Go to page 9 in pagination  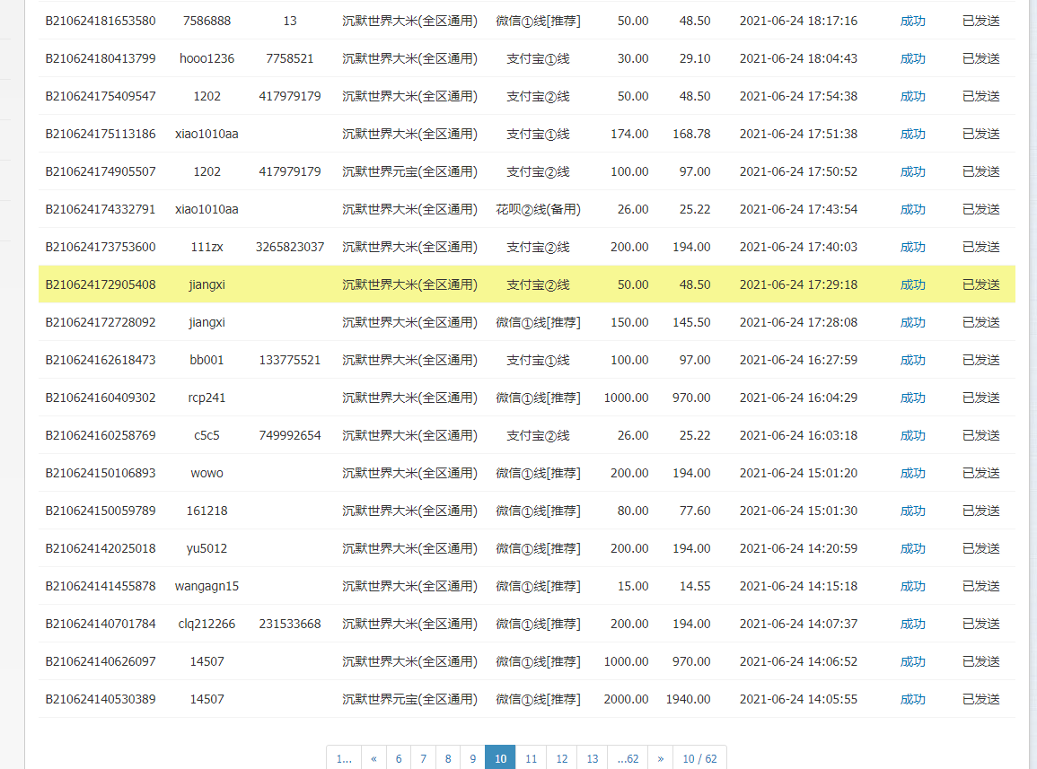[473, 758]
